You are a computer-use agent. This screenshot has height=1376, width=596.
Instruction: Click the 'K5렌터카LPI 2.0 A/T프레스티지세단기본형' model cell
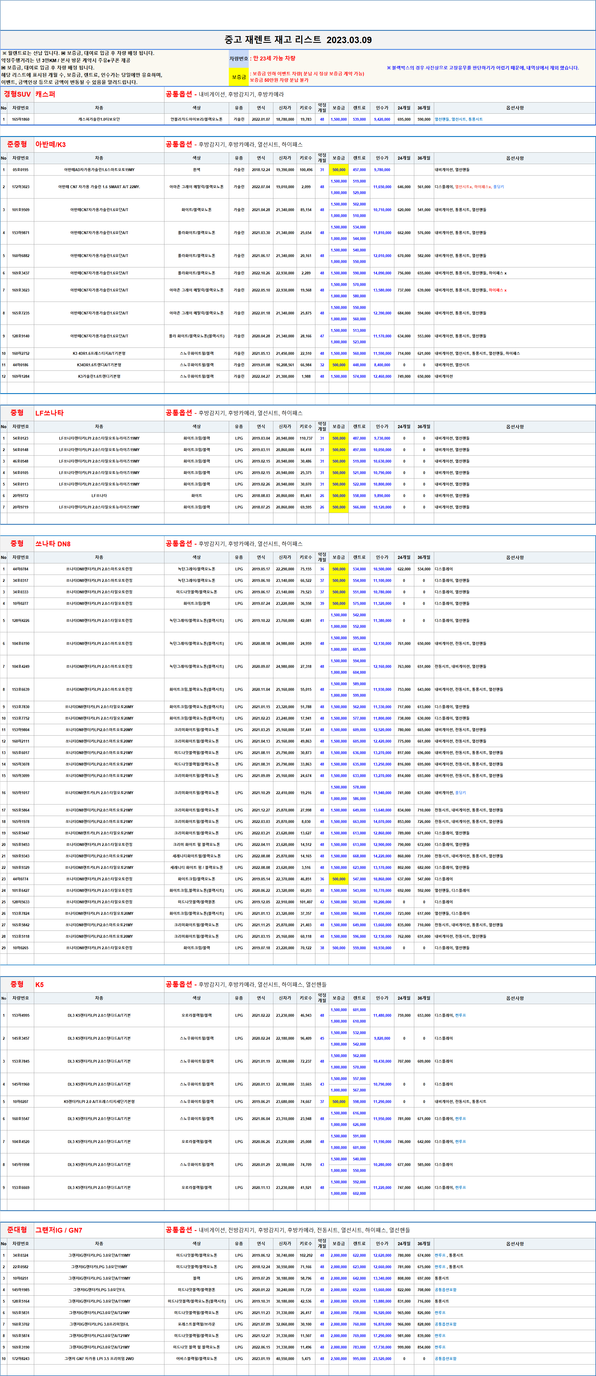coord(99,1101)
